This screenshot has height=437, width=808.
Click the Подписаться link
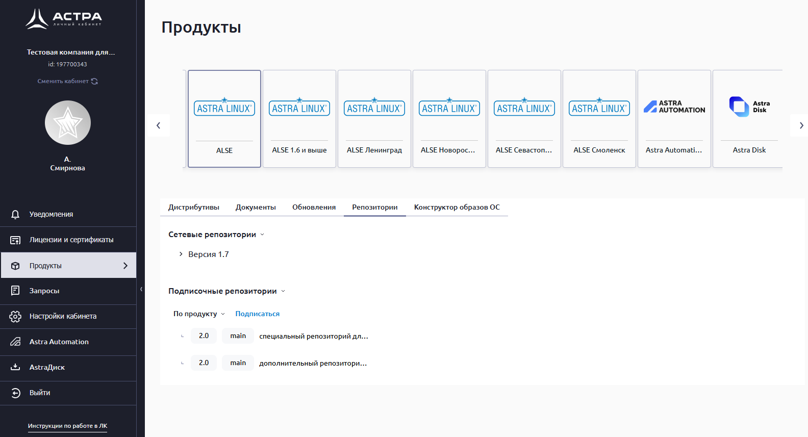pos(257,314)
